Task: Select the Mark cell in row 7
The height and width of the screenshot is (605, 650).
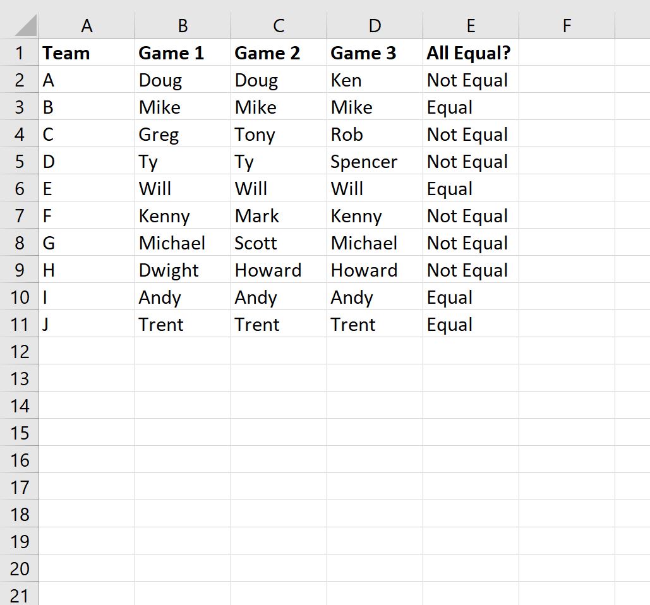Action: (279, 215)
